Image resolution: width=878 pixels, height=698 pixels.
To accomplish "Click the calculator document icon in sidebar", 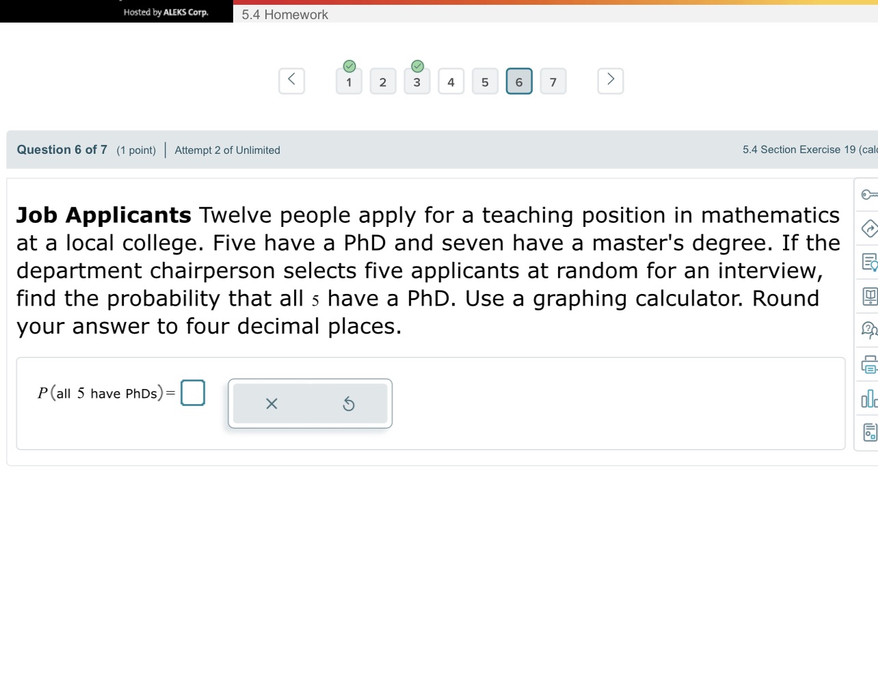I will click(x=869, y=432).
